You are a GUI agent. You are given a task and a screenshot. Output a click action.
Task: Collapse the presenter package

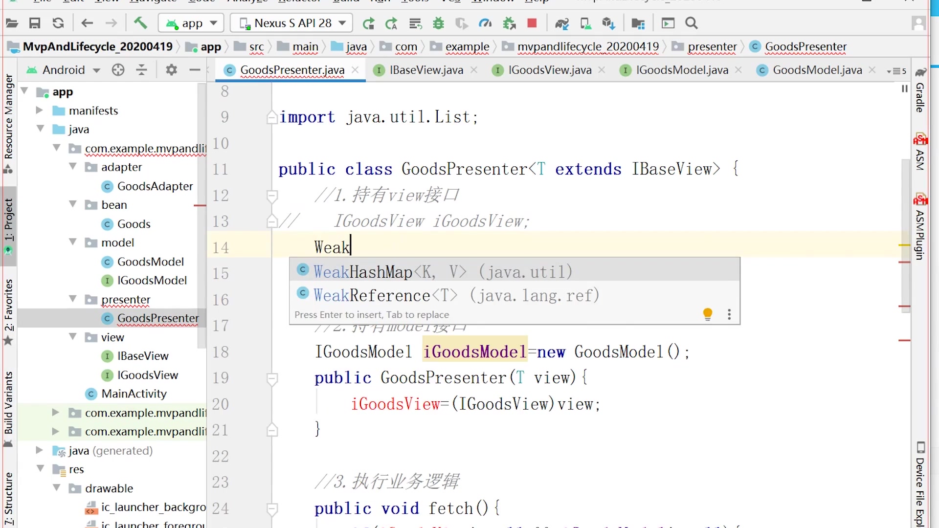pos(73,299)
